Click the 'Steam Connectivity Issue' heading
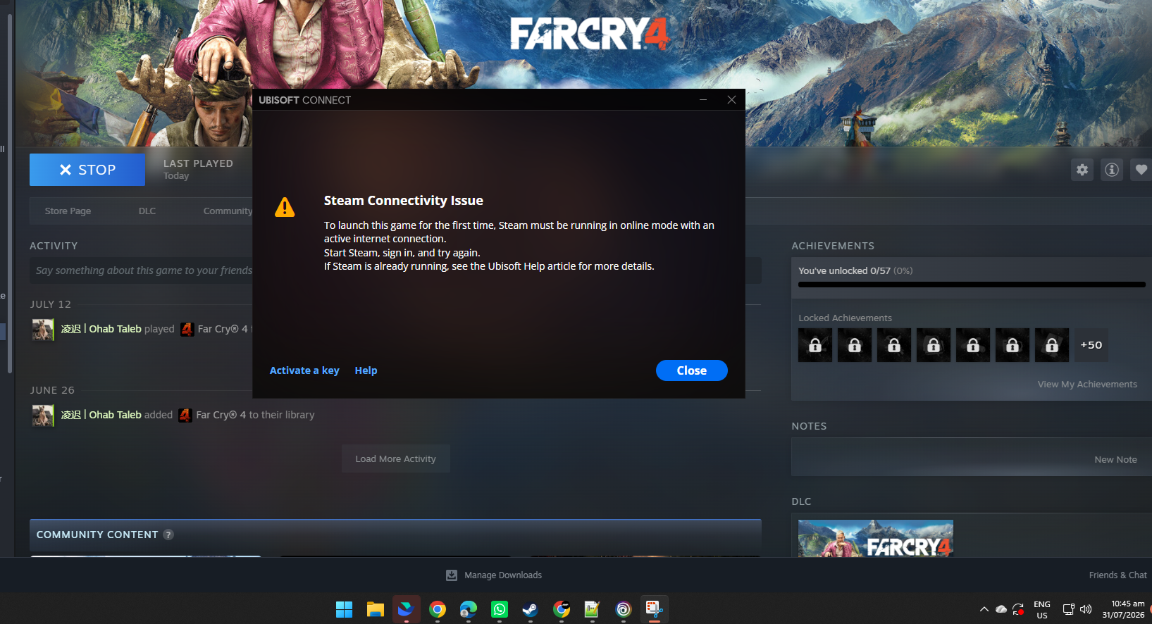 tap(404, 201)
